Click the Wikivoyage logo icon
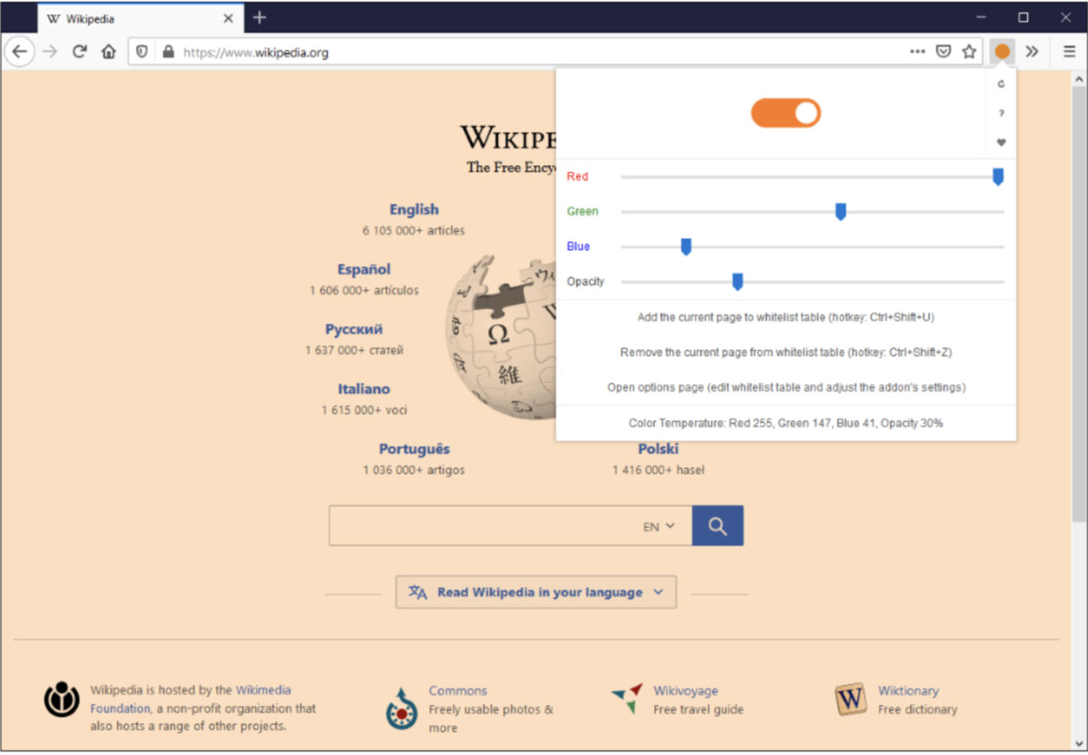The image size is (1088, 755). [x=628, y=699]
